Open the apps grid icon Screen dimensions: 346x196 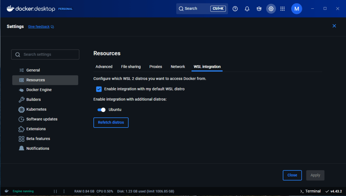click(283, 9)
